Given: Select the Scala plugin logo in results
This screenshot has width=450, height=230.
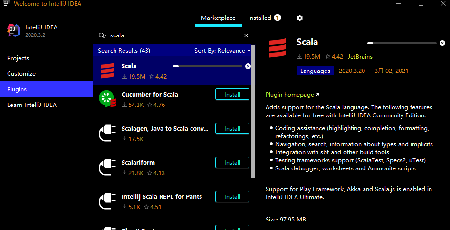Looking at the screenshot, I should point(107,71).
